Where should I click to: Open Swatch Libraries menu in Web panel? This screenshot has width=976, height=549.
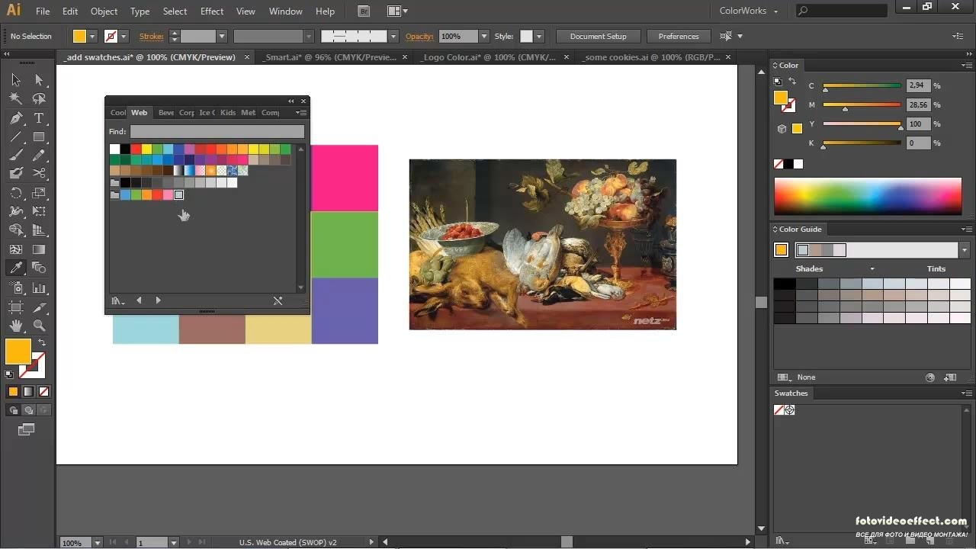pyautogui.click(x=117, y=300)
